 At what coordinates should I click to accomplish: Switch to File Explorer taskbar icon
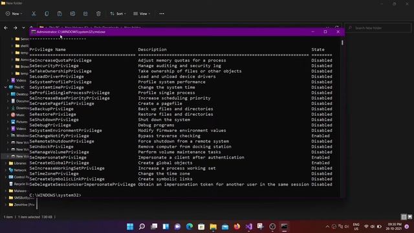click(x=213, y=227)
